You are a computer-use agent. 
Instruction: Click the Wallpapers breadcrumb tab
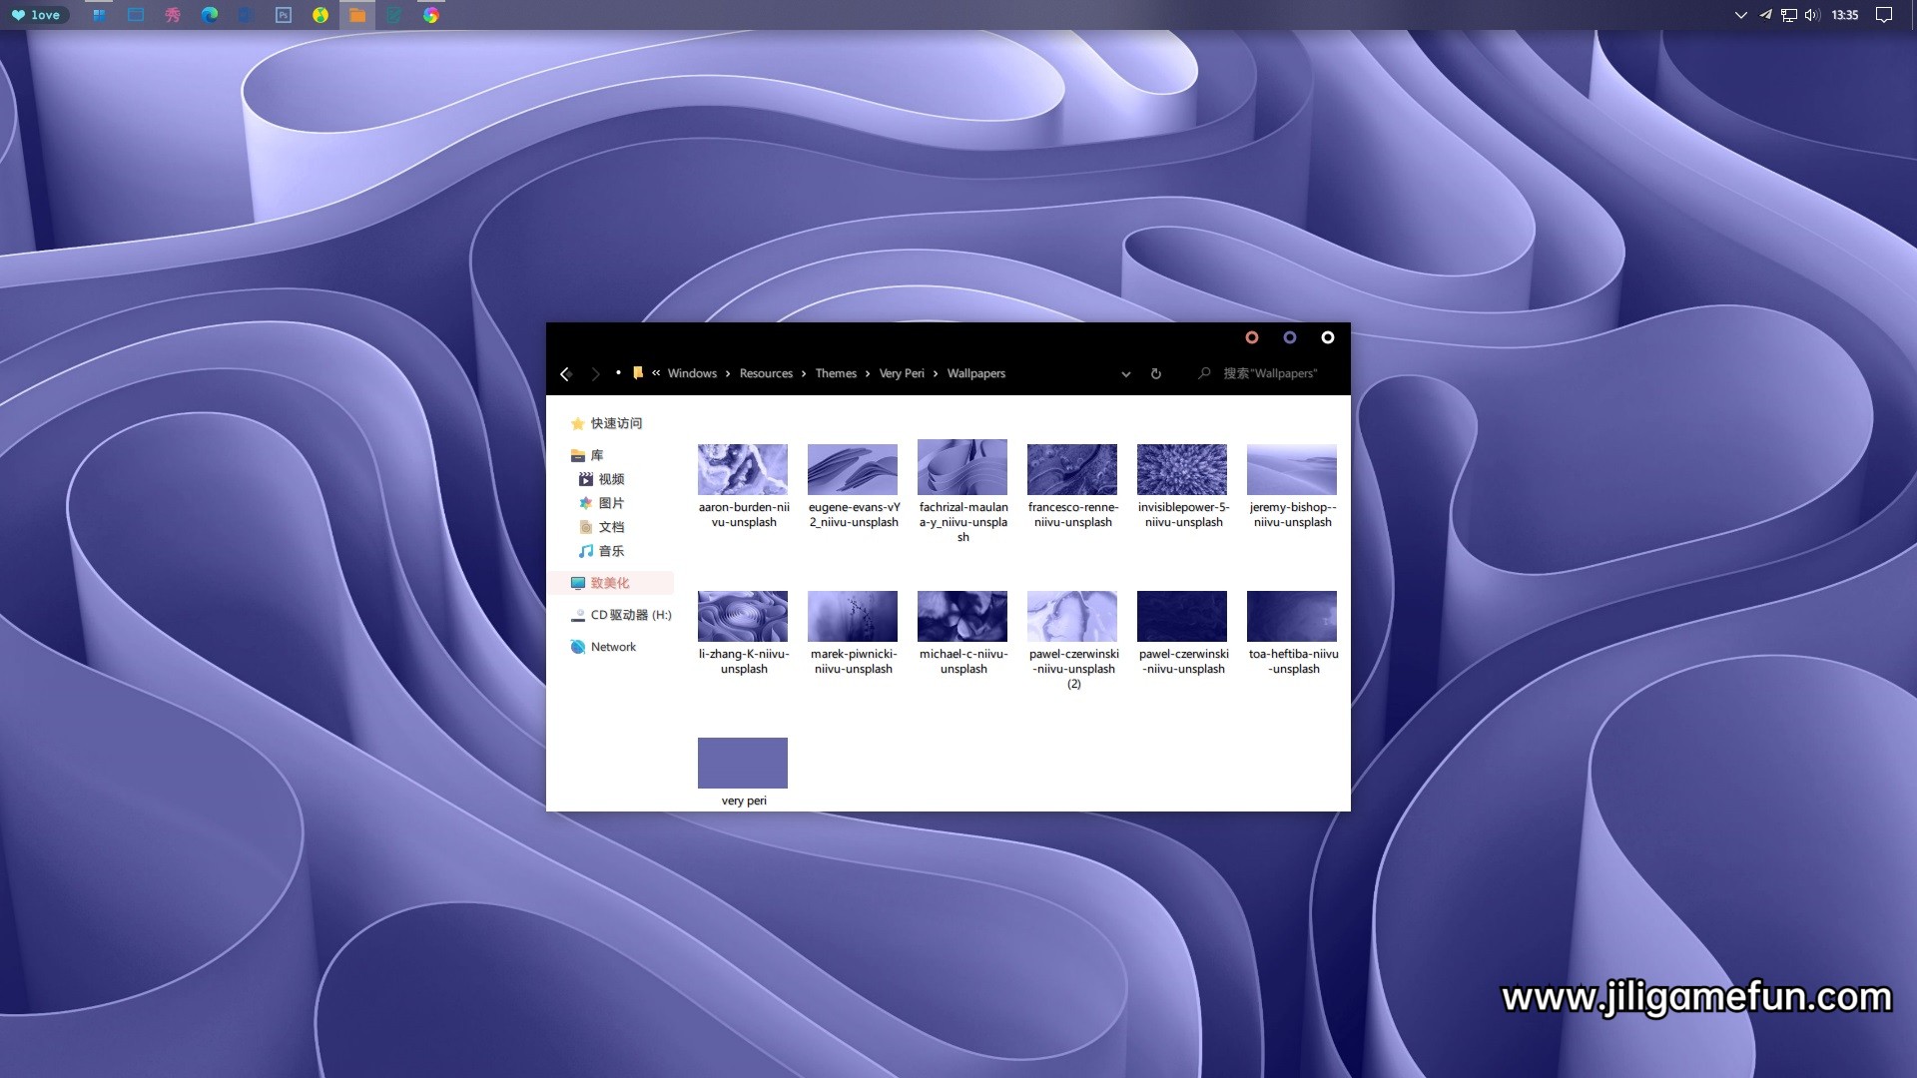point(976,372)
